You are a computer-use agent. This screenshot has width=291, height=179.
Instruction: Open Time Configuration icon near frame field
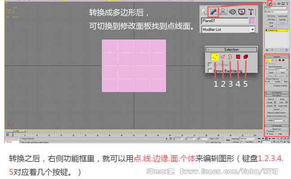pos(274,142)
